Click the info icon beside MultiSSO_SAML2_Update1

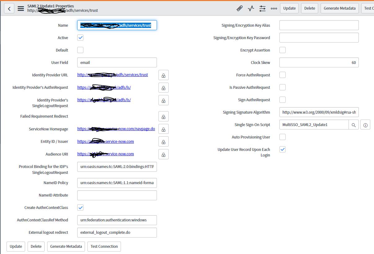365,124
